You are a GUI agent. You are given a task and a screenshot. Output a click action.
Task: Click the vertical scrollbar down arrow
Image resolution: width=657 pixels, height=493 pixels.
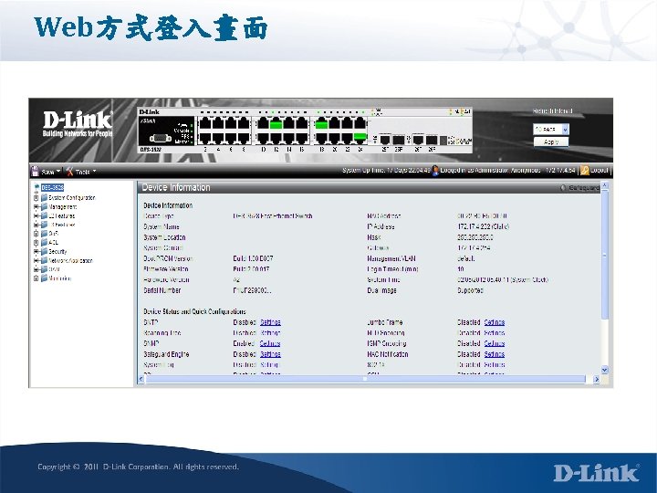click(604, 370)
